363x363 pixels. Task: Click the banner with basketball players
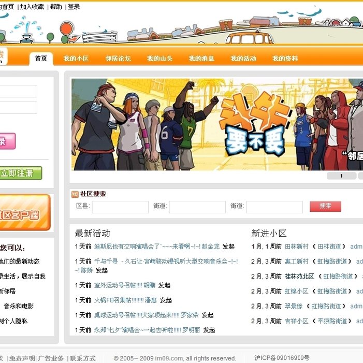pos(217,125)
